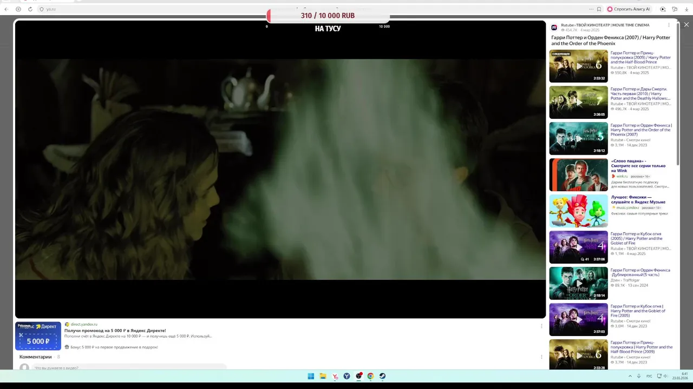
Task: Bookmark this page with the bookmark icon
Action: (599, 9)
